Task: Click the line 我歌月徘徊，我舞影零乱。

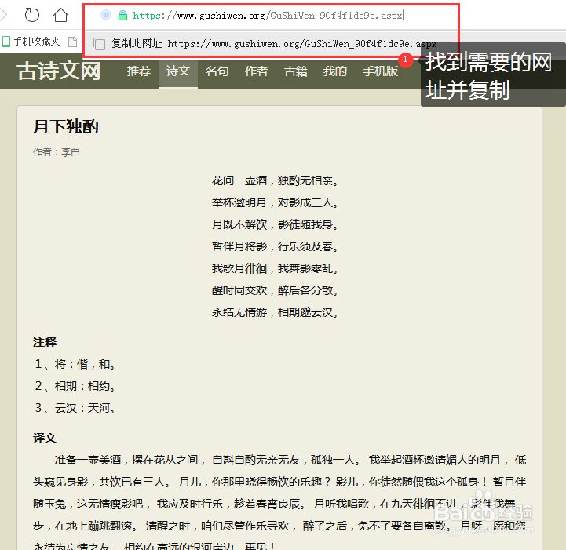Action: coord(275,268)
